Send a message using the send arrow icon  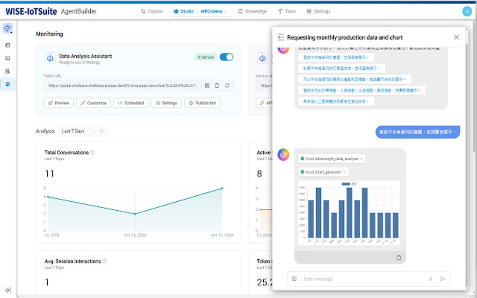click(x=442, y=278)
